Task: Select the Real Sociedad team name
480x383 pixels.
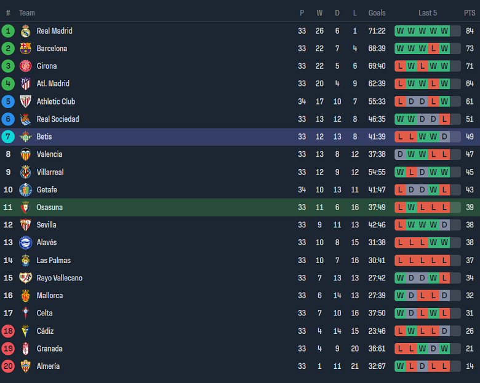Action: tap(58, 119)
